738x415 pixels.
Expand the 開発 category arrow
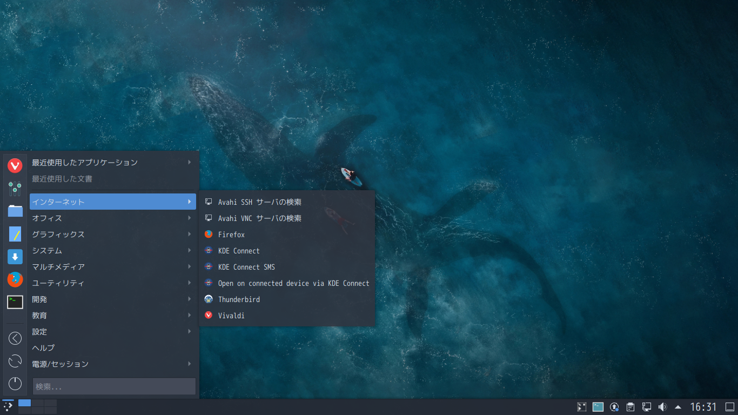click(190, 299)
